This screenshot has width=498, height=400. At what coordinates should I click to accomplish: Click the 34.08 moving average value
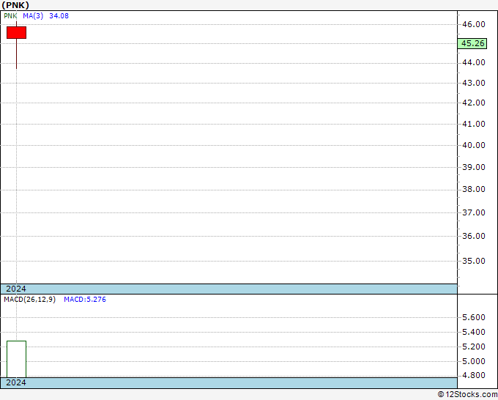pos(59,16)
